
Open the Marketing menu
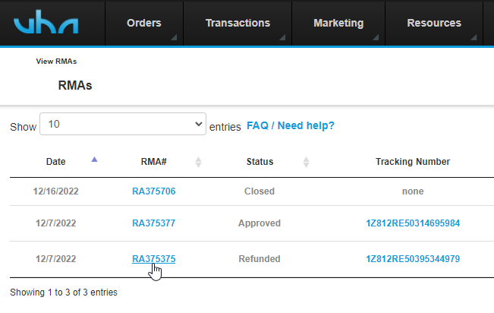338,23
